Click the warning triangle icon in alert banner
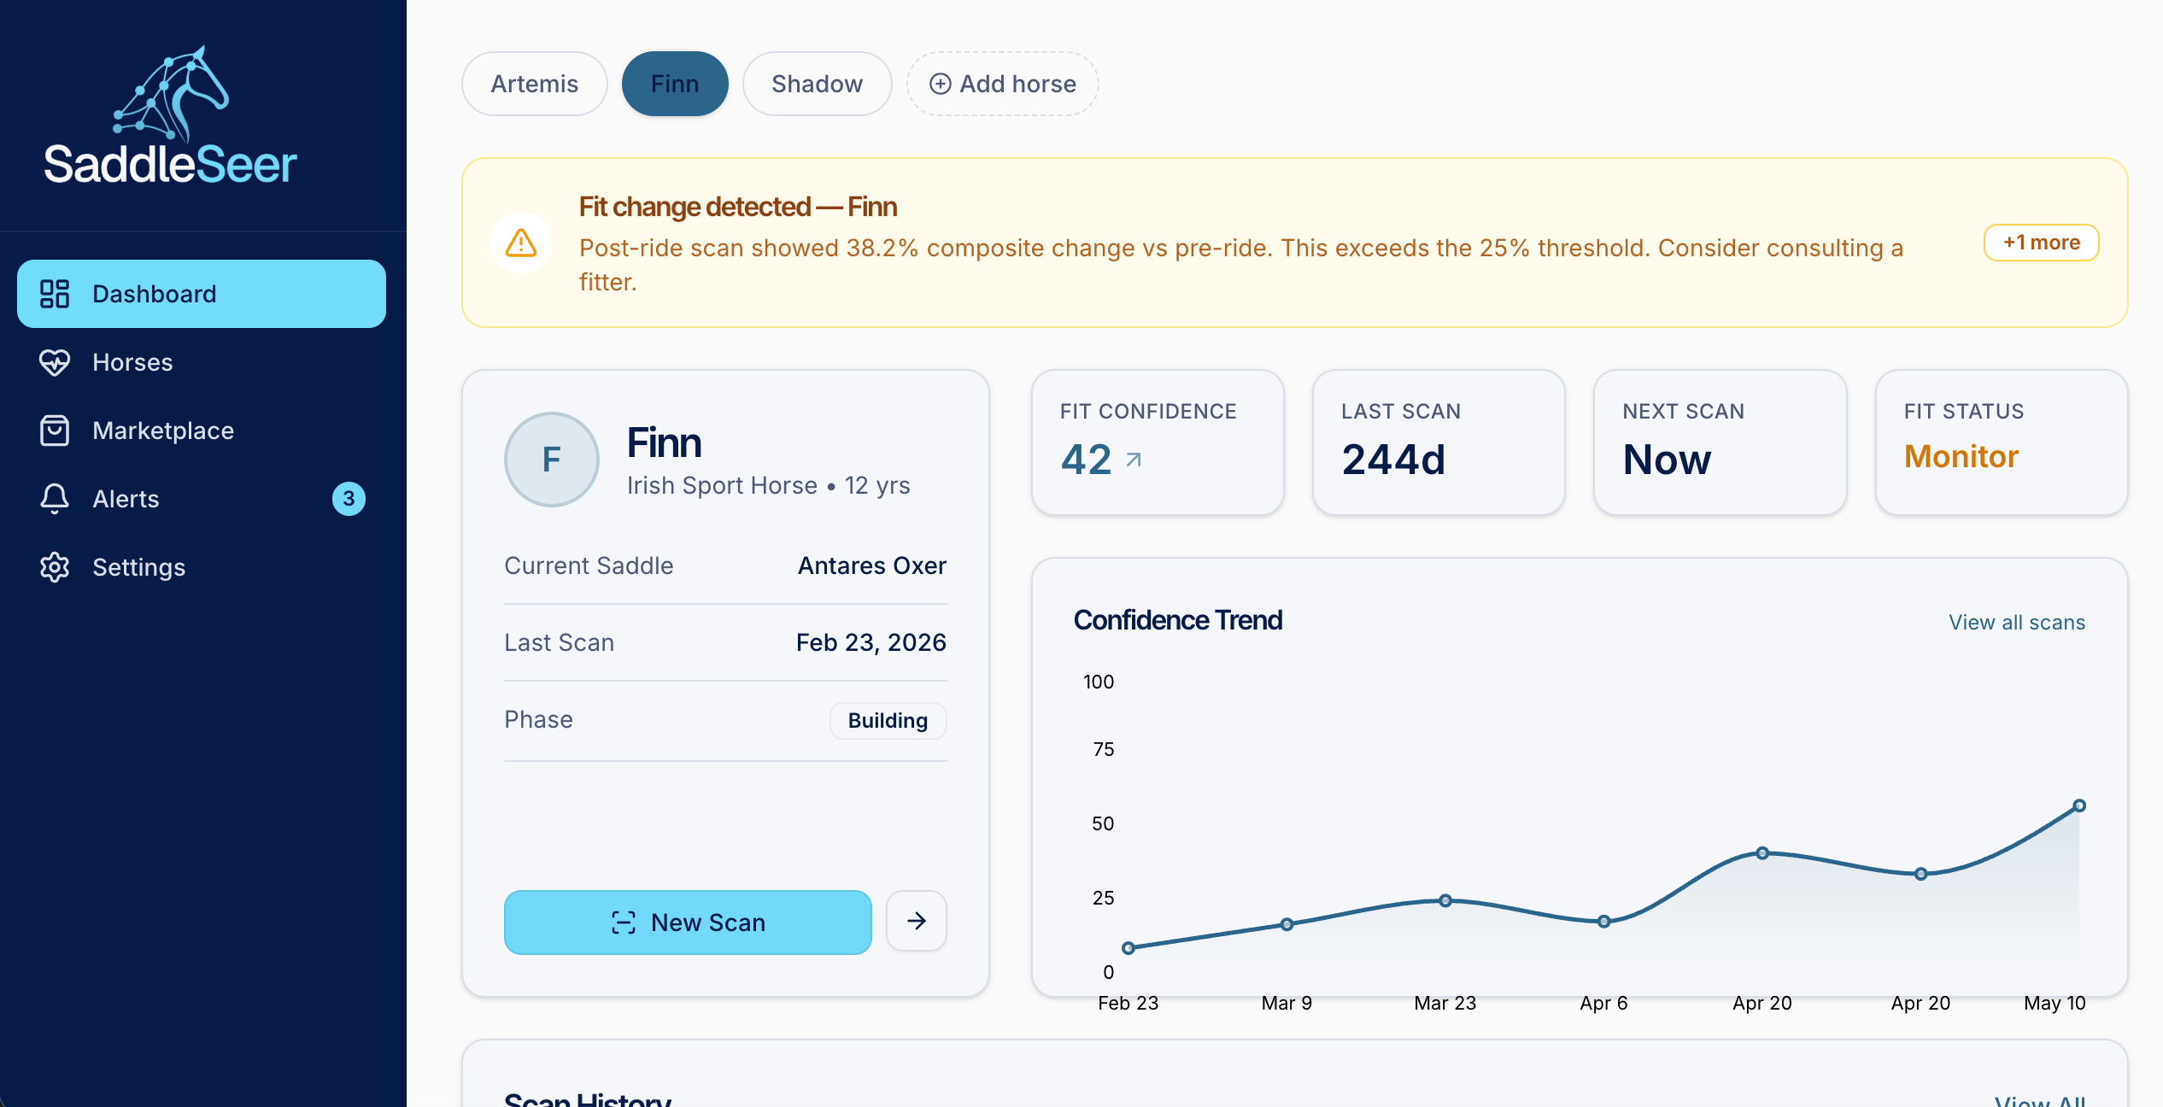This screenshot has width=2163, height=1107. [x=521, y=243]
